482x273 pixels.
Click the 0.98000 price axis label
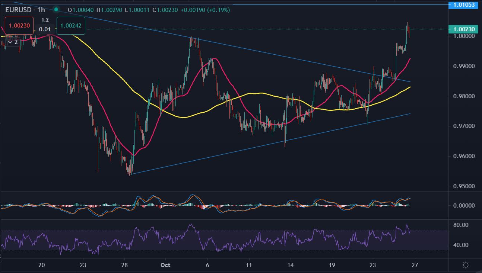[463, 96]
